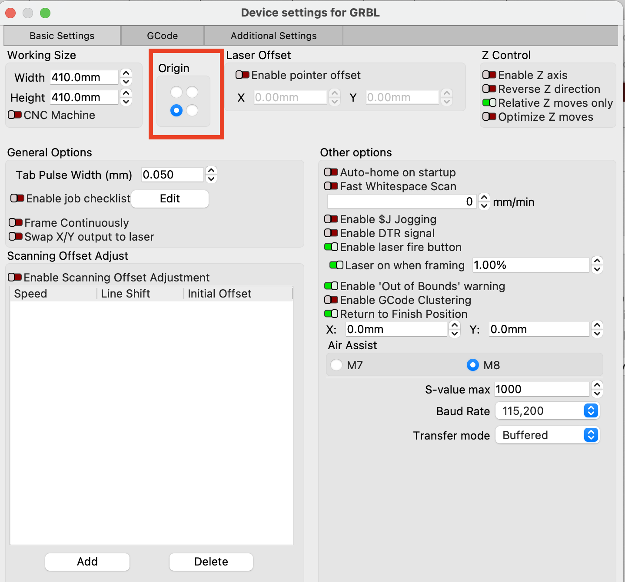Toggle Enable $J Jogging
This screenshot has width=625, height=582.
331,219
